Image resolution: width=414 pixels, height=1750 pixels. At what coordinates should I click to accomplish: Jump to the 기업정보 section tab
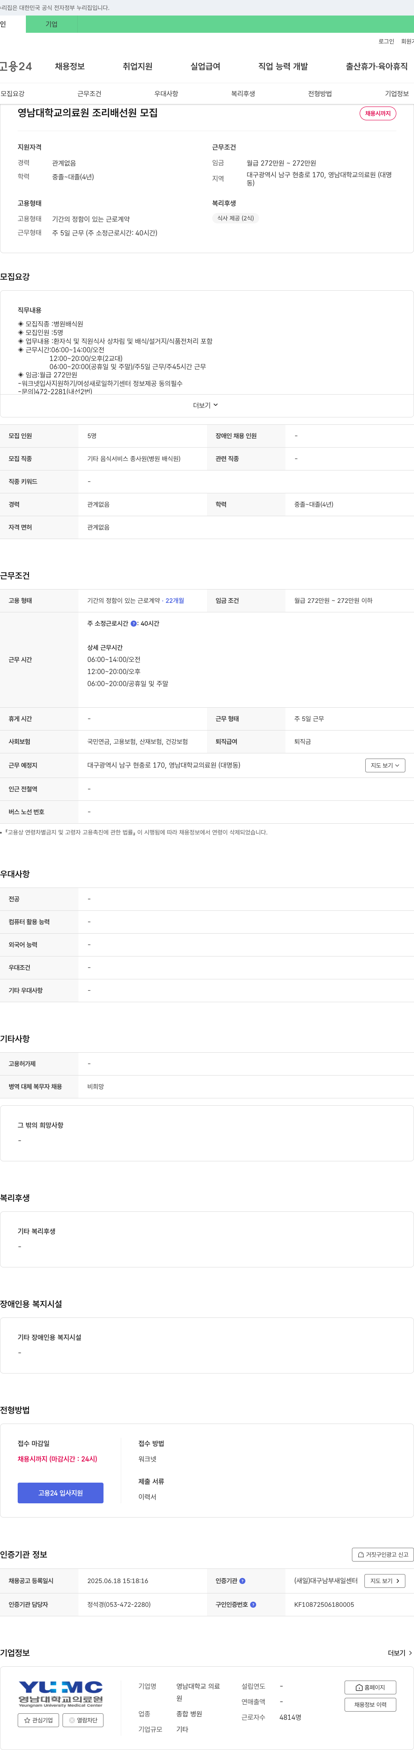(397, 94)
